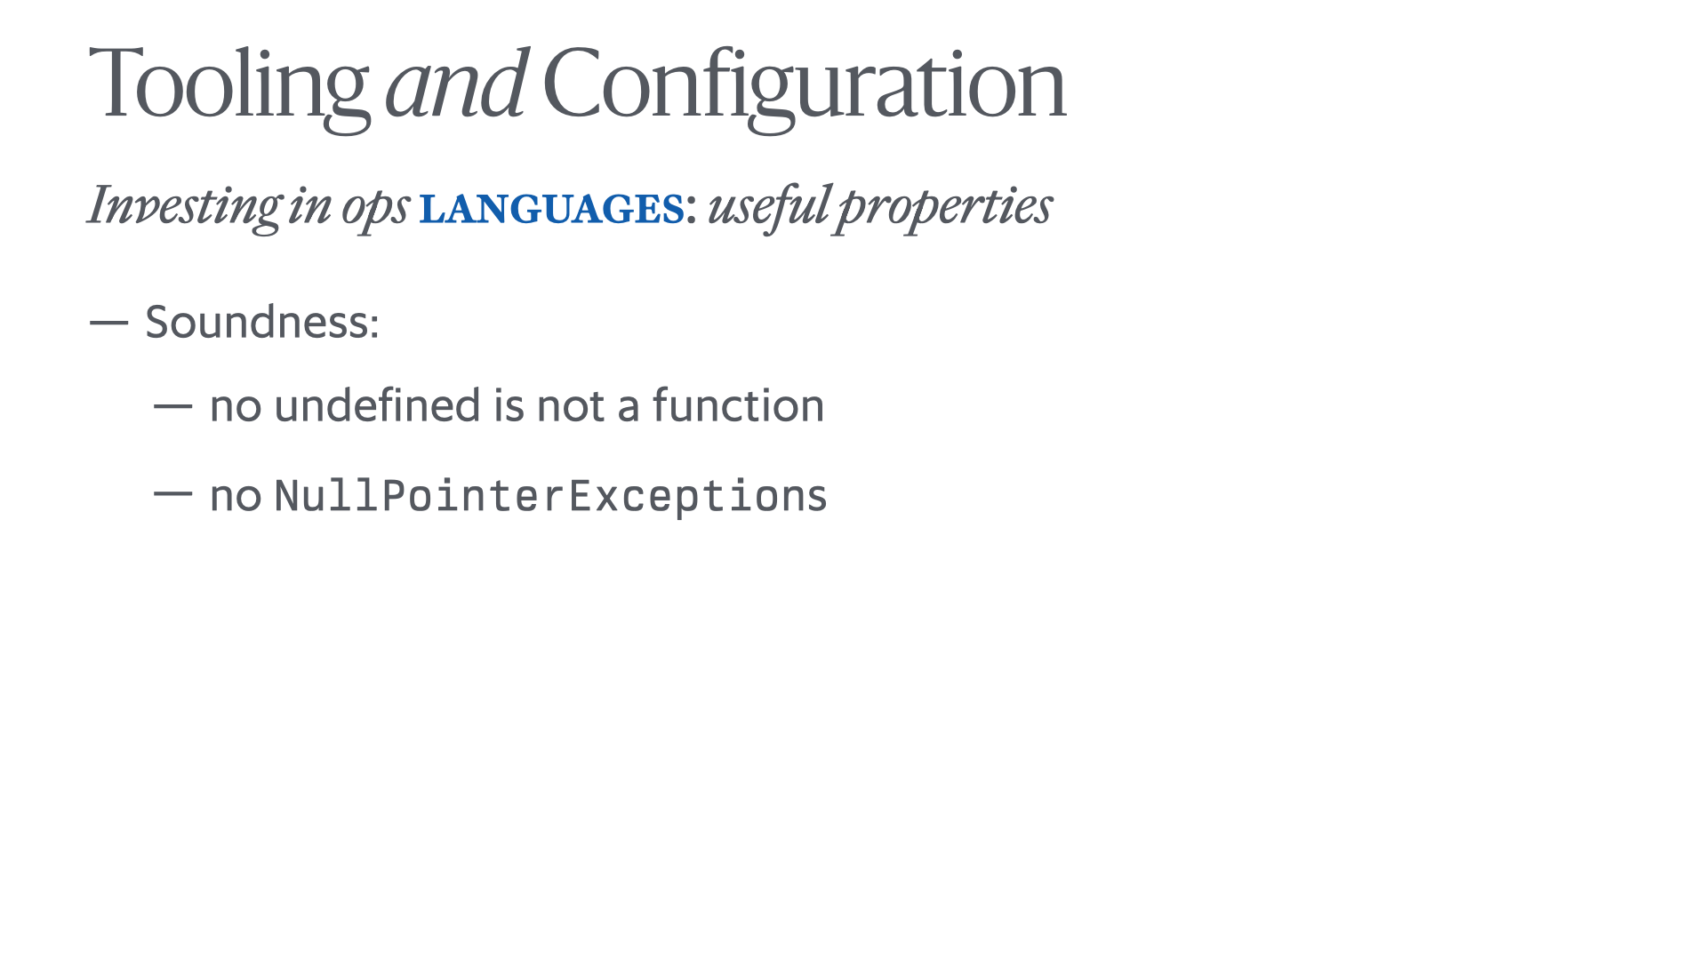Click the second em dash sub-bullet marker

(x=178, y=492)
